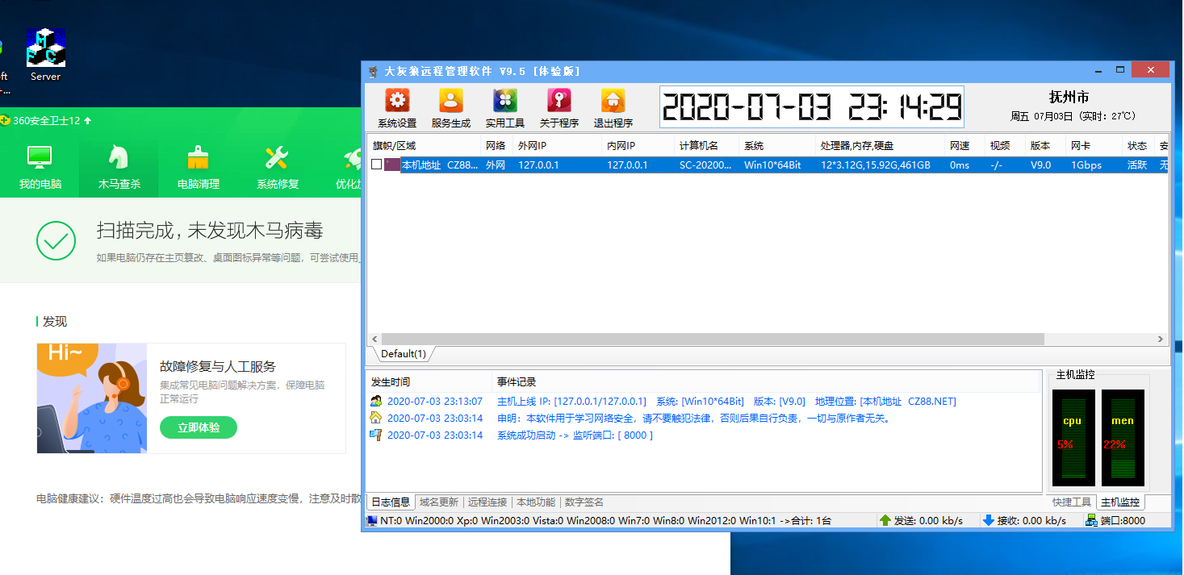Click the blue 接收 download arrow icon
The width and height of the screenshot is (1184, 575).
[x=988, y=520]
